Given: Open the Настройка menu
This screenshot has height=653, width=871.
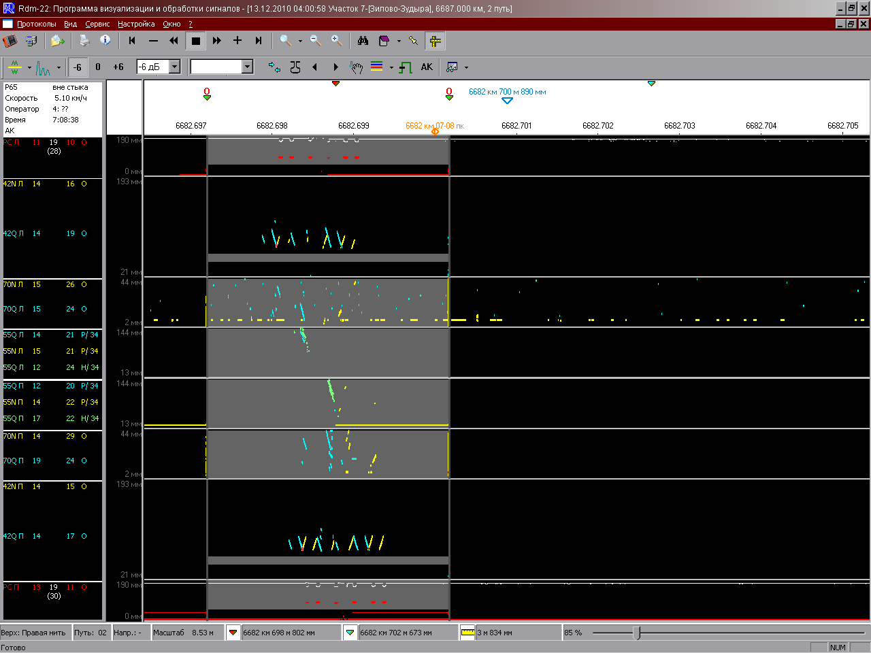Looking at the screenshot, I should [136, 24].
